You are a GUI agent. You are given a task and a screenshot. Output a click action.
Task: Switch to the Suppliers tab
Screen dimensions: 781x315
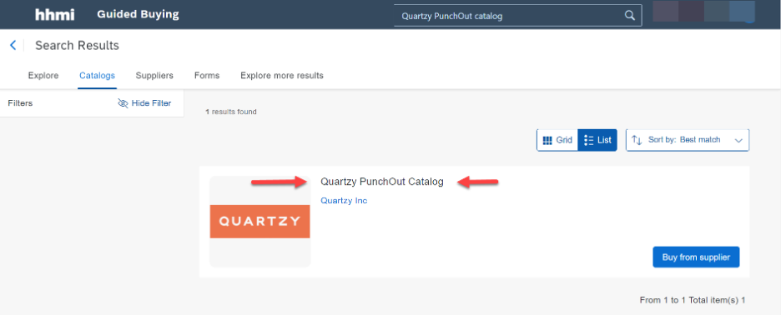point(154,76)
